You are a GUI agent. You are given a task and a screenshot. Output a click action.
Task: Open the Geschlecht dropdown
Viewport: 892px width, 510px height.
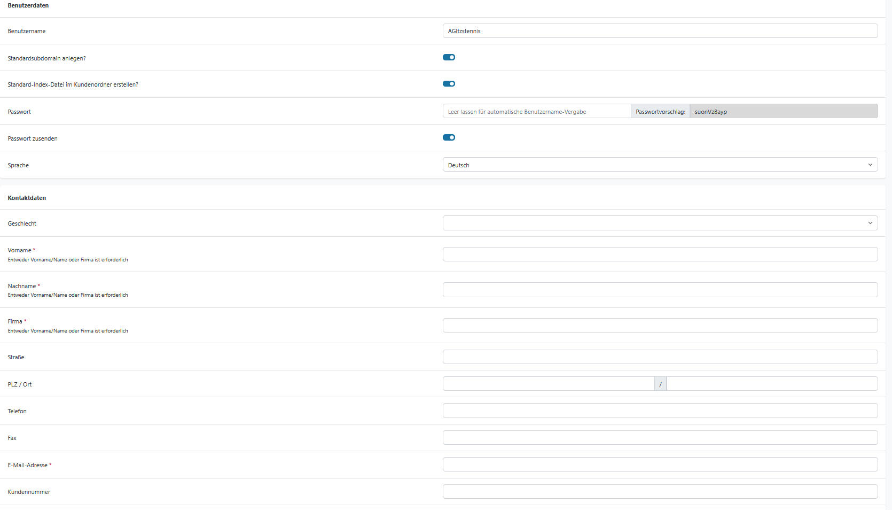click(x=660, y=223)
